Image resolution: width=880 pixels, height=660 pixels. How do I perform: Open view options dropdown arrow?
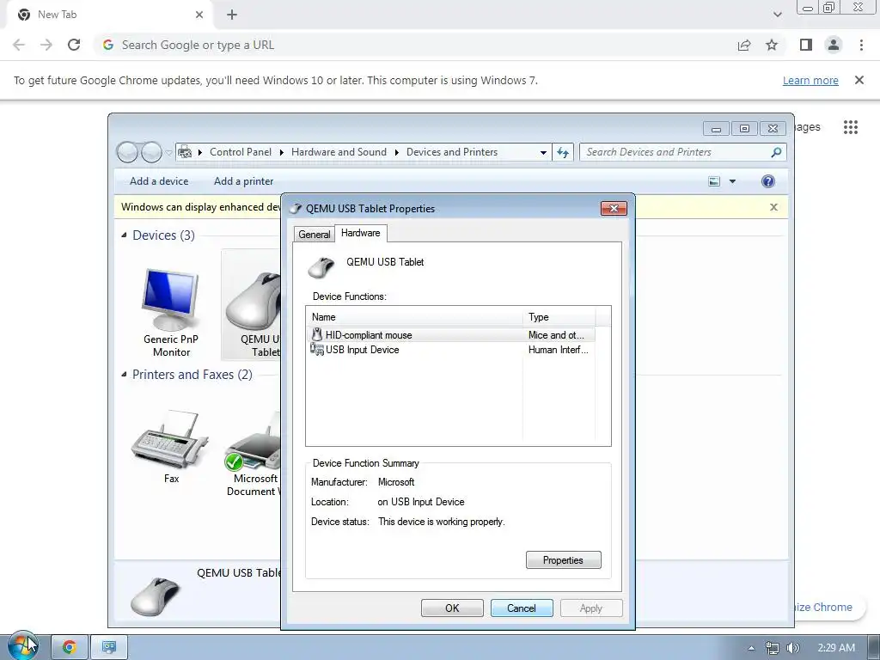[x=732, y=181]
